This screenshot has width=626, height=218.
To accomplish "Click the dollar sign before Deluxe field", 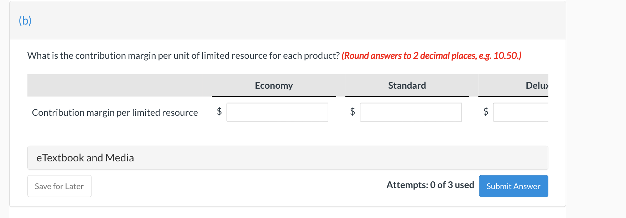I will (x=486, y=111).
